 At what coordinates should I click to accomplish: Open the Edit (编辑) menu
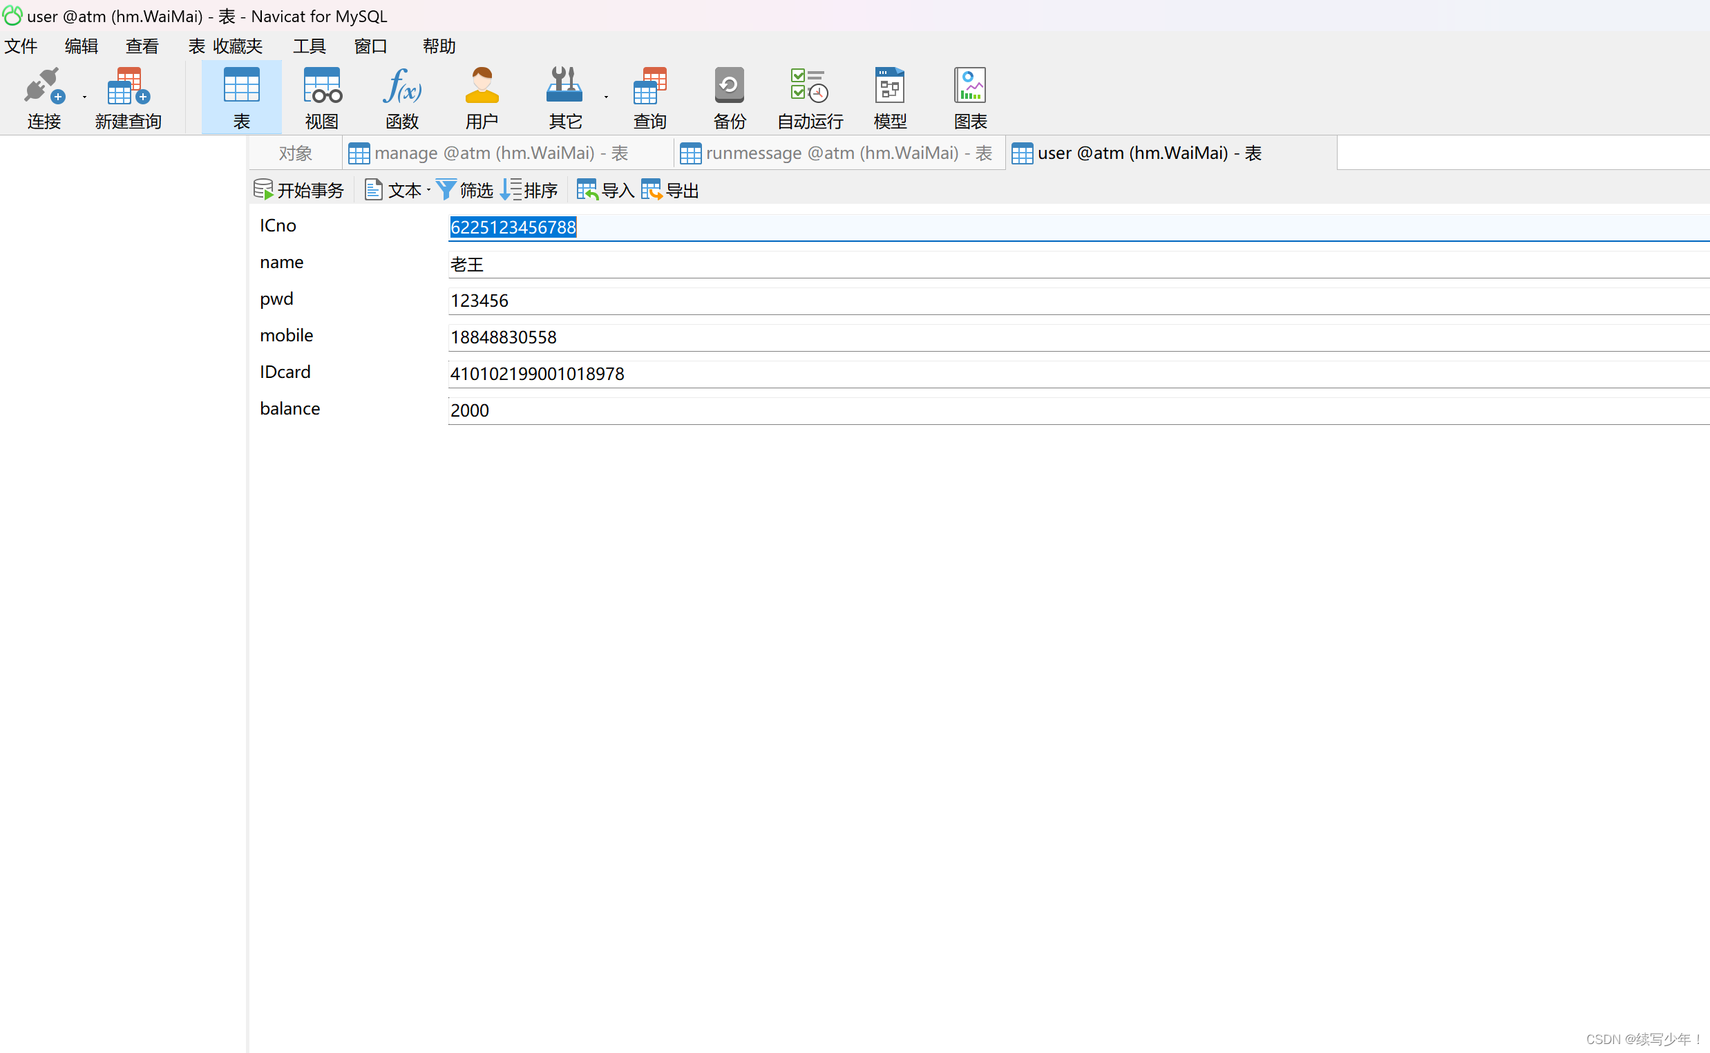(x=81, y=46)
